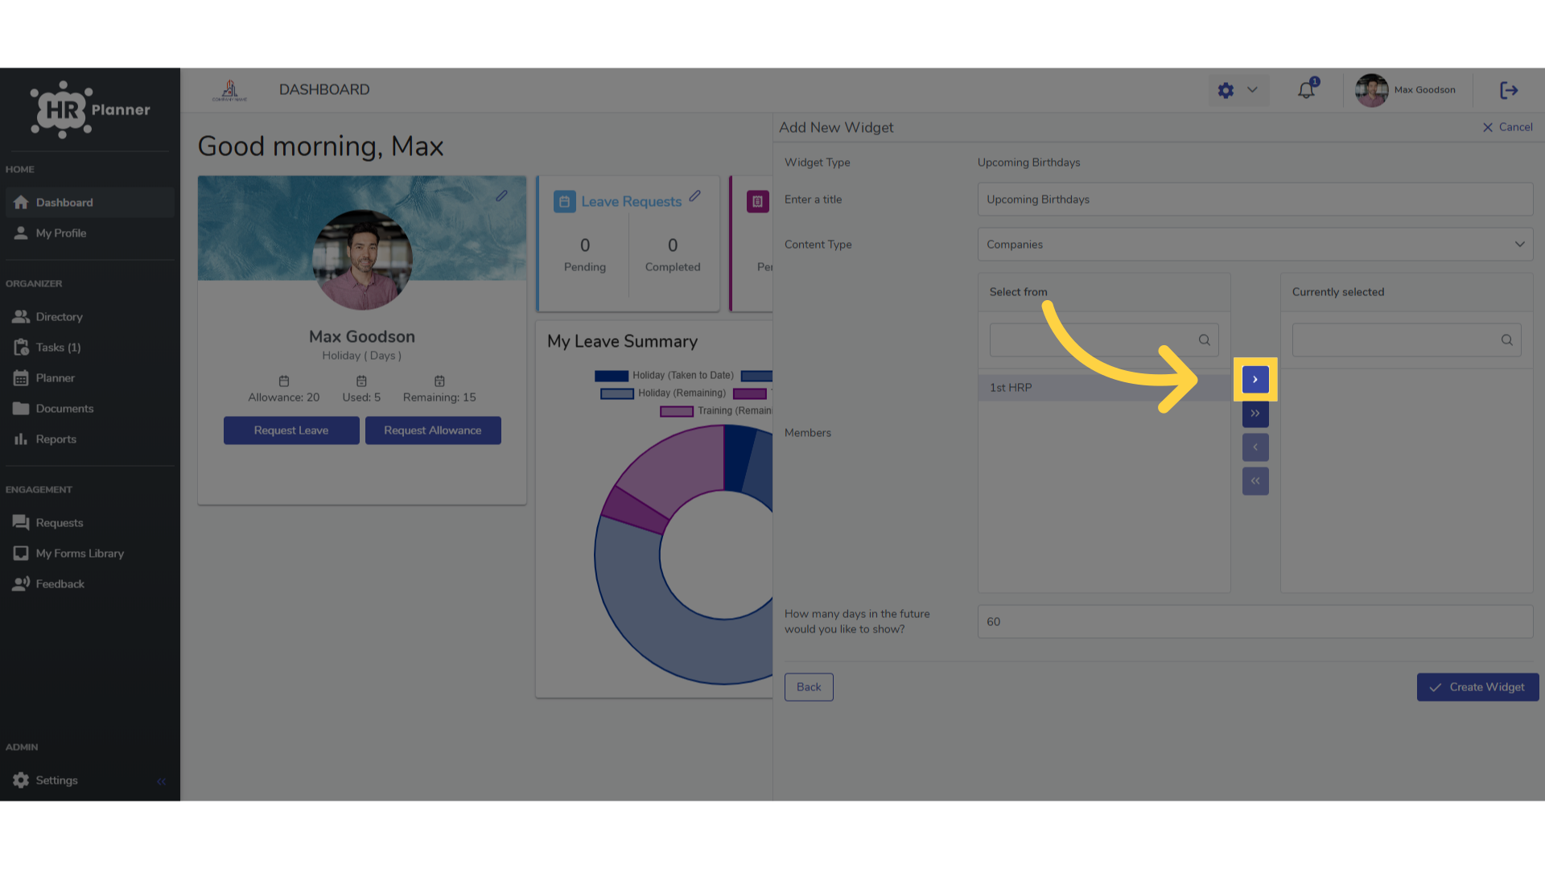
Task: Go to My Profile
Action: [x=89, y=233]
